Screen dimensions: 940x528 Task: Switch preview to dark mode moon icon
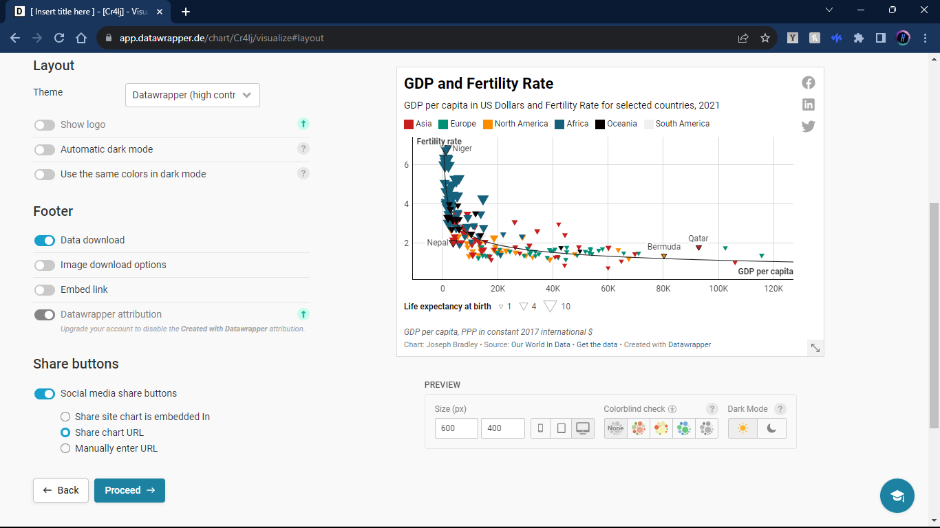771,428
